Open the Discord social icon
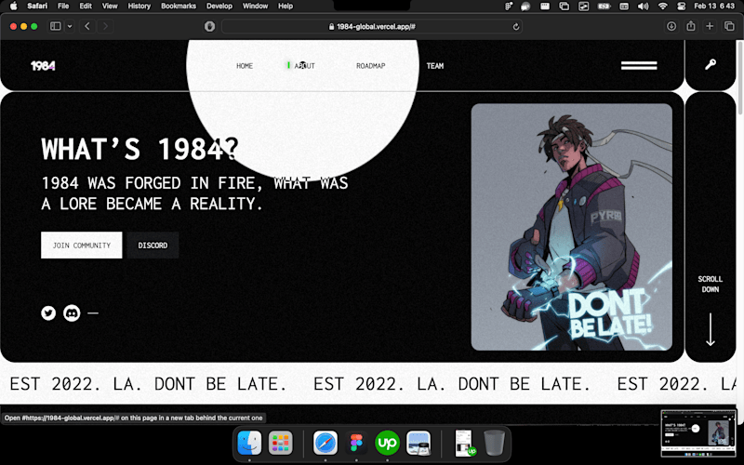744x465 pixels. point(72,313)
